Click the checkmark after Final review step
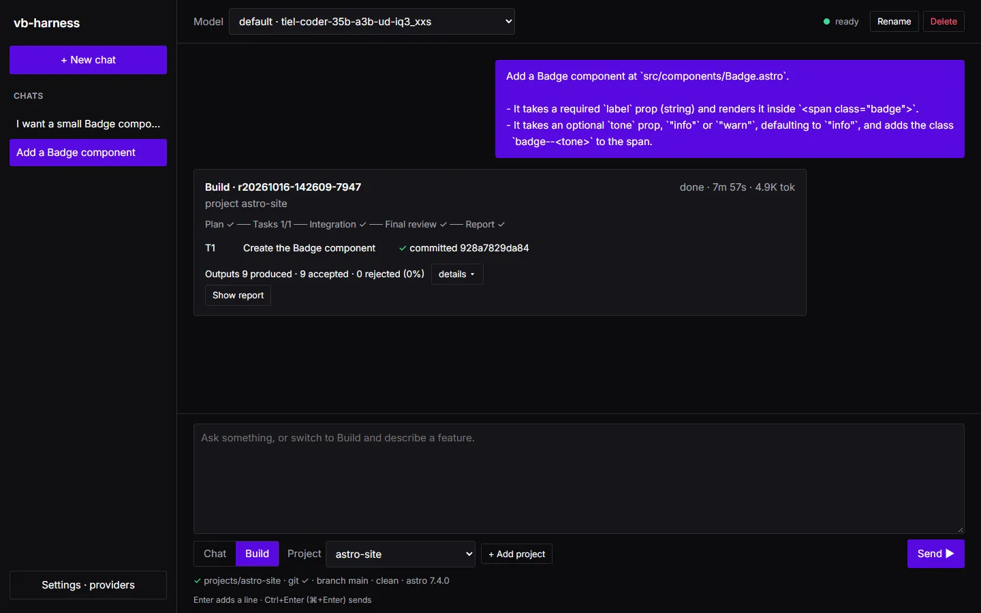981x613 pixels. point(443,225)
